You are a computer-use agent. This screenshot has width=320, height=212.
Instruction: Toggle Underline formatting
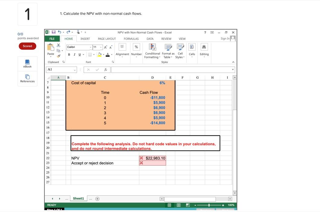(x=79, y=55)
